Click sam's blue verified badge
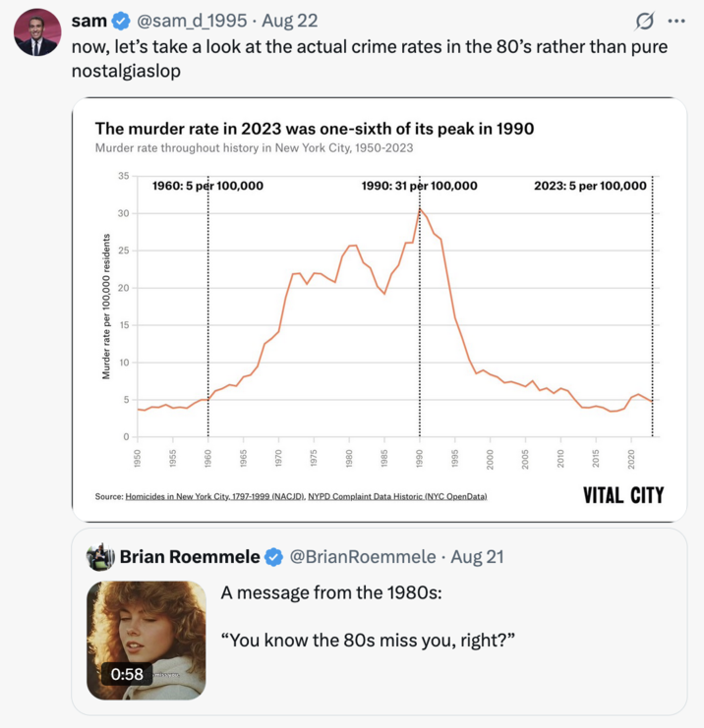The image size is (704, 728). tap(121, 21)
